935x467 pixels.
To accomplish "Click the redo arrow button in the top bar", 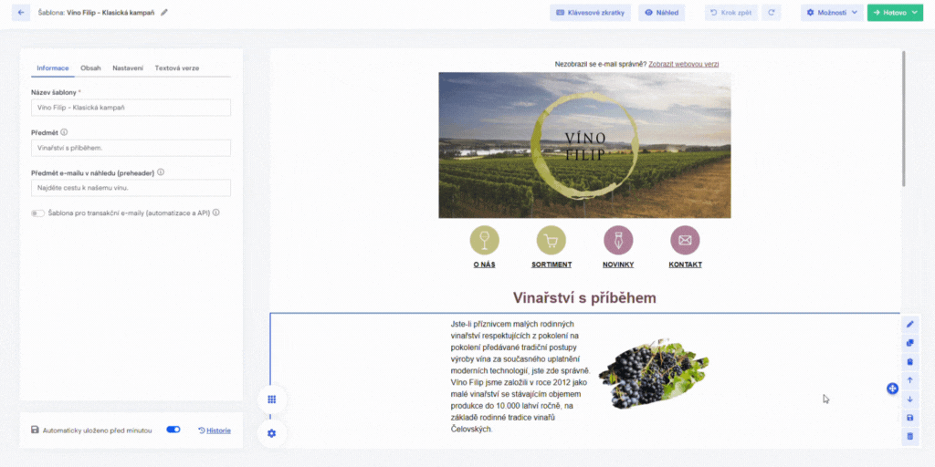I will pyautogui.click(x=772, y=13).
